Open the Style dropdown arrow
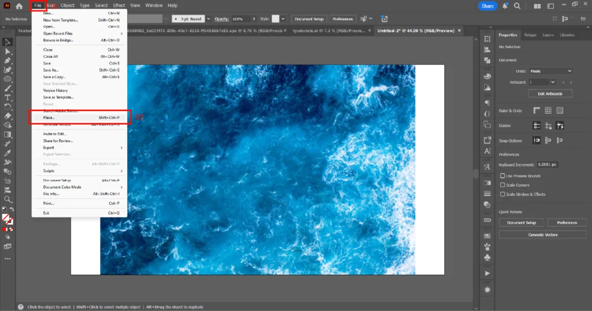Image resolution: width=592 pixels, height=311 pixels. [x=283, y=19]
